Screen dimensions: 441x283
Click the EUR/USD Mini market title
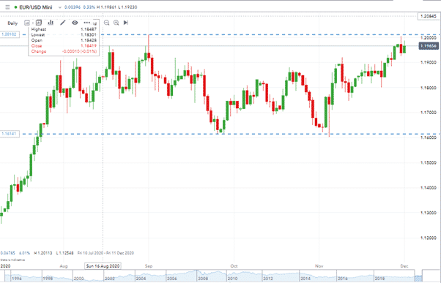(x=35, y=7)
